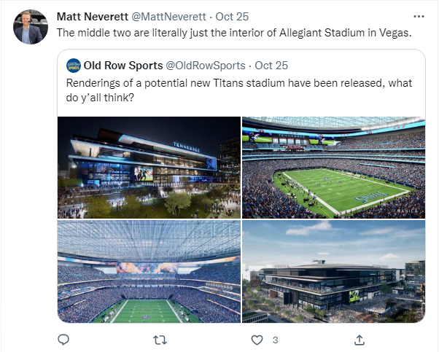Screen dimensions: 439x352
Task: Open Matt Neverett's profile picture
Action: click(28, 26)
